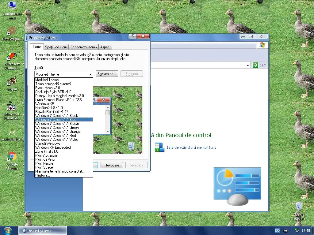The width and height of the screenshot is (314, 235).
Task: Switch to Spațiu de lucru tab
Action: [56, 47]
